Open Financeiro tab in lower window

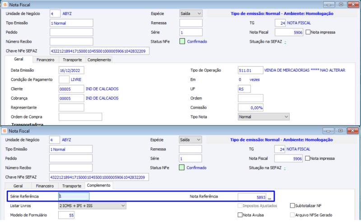point(45,186)
